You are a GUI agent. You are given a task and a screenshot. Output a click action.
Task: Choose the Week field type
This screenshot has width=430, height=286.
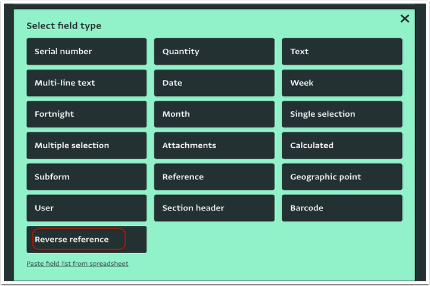[342, 83]
